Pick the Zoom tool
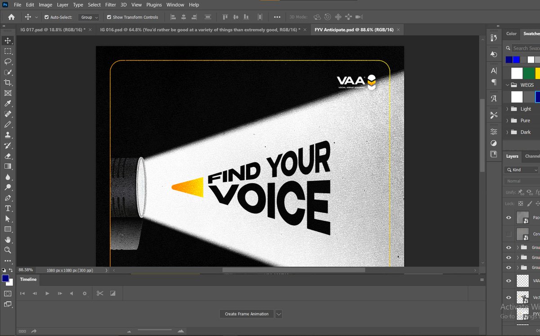540x336 pixels. [8, 250]
